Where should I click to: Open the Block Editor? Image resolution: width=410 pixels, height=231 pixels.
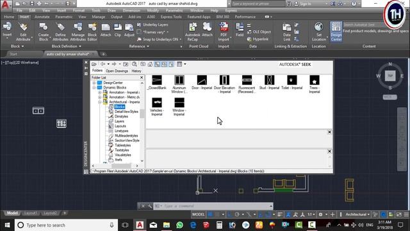92,31
